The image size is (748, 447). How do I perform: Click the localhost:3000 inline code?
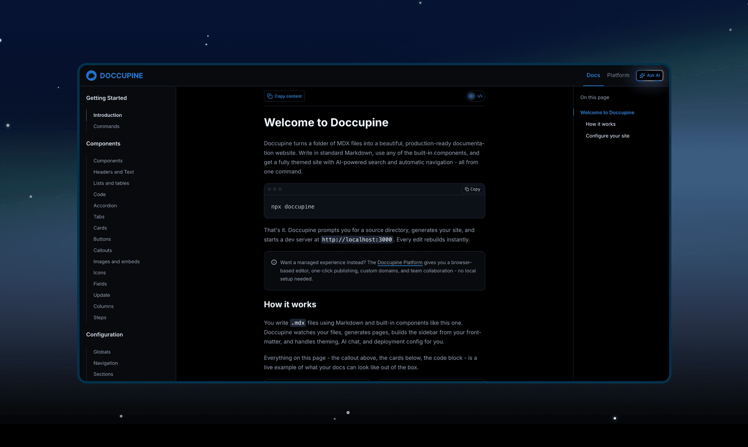(x=357, y=240)
